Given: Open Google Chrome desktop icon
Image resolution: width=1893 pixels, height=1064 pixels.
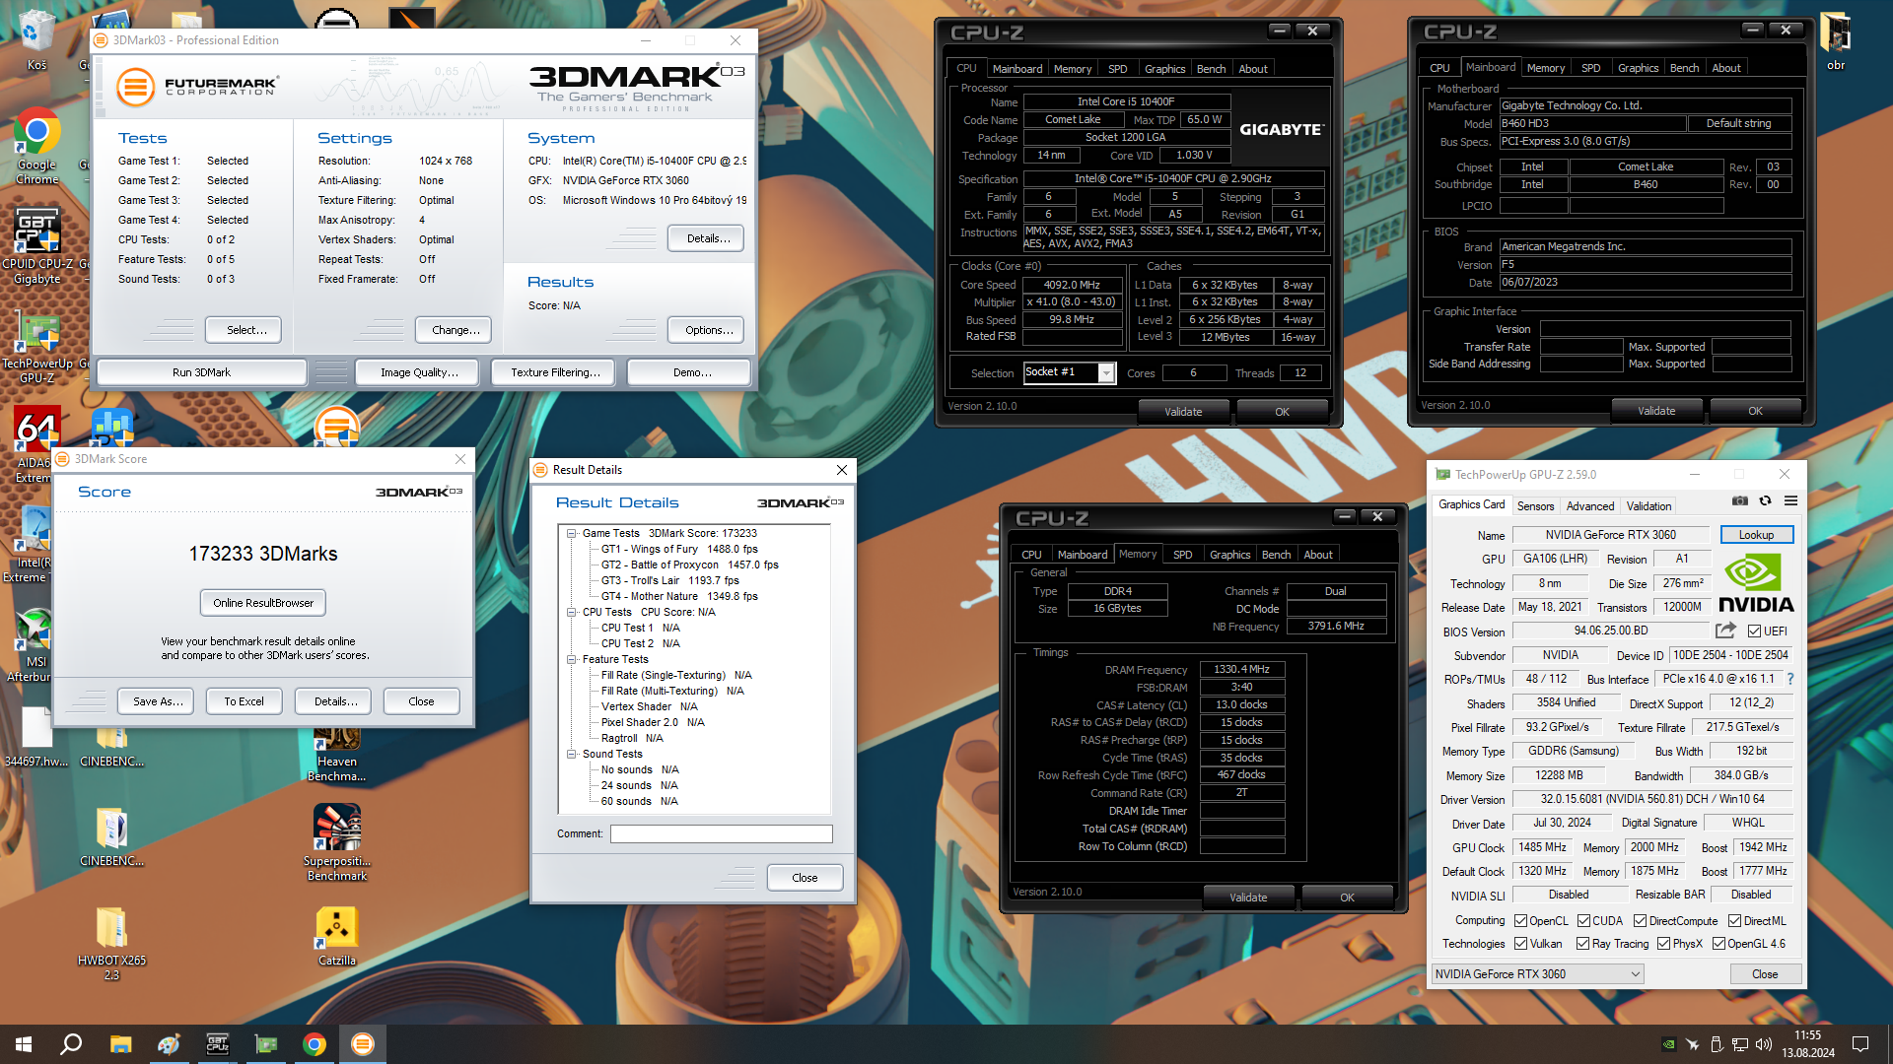Looking at the screenshot, I should [37, 146].
